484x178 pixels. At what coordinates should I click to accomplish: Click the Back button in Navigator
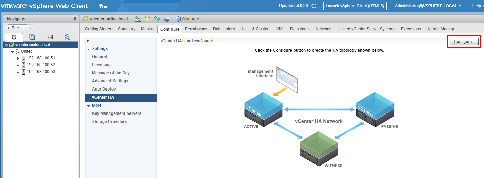[16, 28]
